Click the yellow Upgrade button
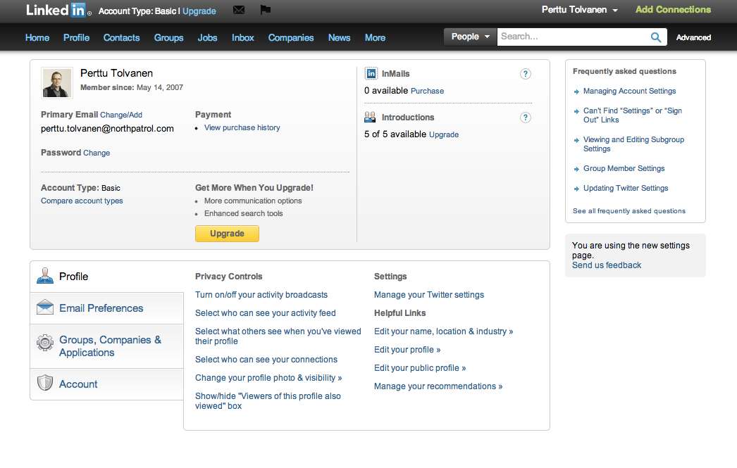Screen dimensions: 737x468 pyautogui.click(x=227, y=233)
